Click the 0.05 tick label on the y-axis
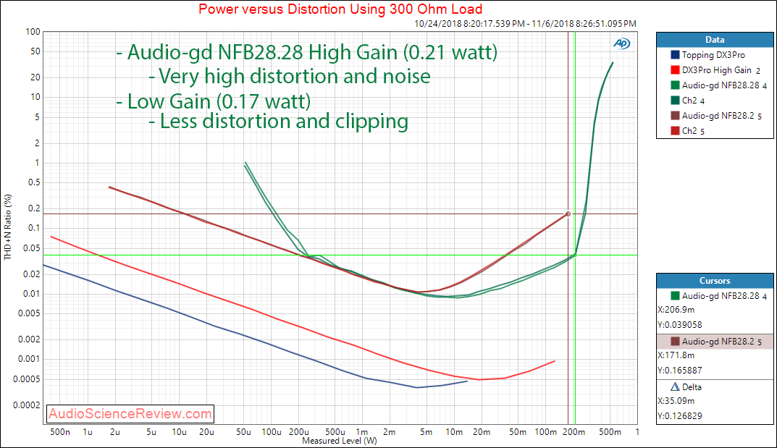 pyautogui.click(x=31, y=248)
